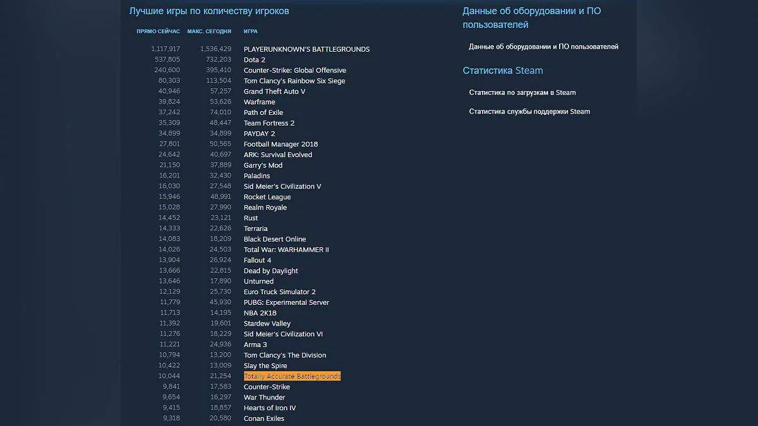Select PUBG: Experimental Server entry
Image resolution: width=758 pixels, height=426 pixels.
coord(286,302)
